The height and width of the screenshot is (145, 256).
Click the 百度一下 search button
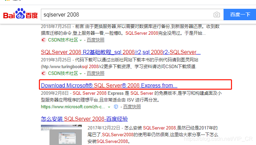[240, 14]
